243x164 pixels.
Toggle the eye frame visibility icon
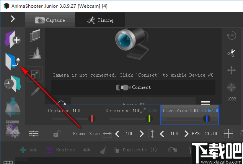pyautogui.click(x=86, y=150)
